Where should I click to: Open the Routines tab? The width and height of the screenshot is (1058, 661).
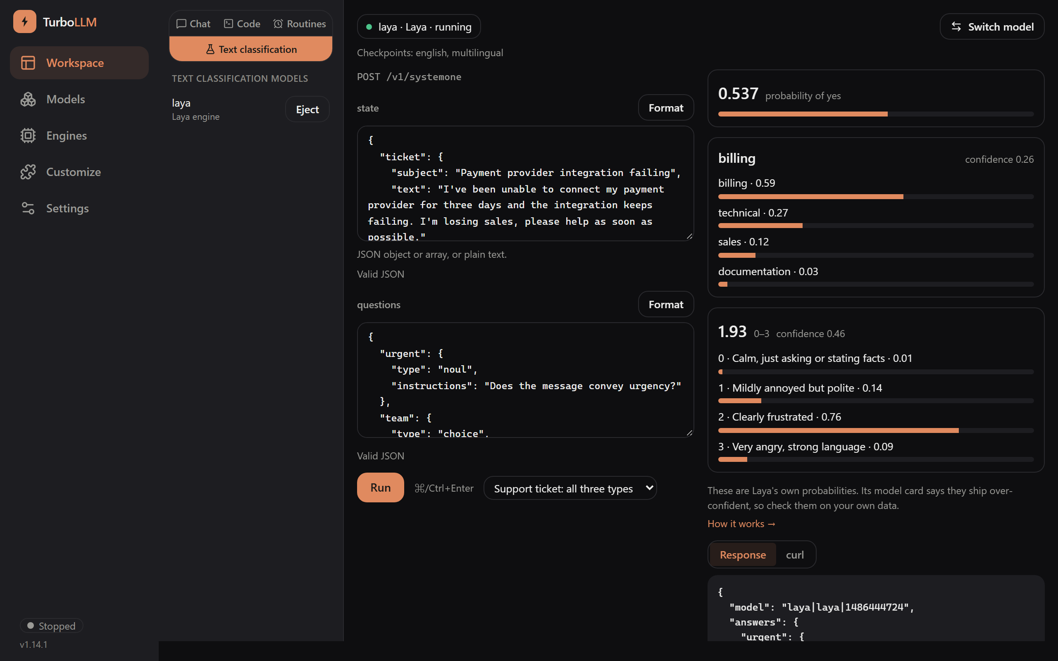click(x=300, y=24)
